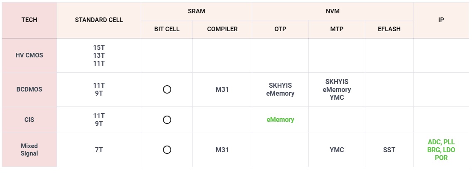Open the green ADC, PLL, BRG, LDO, POR link

pyautogui.click(x=441, y=150)
